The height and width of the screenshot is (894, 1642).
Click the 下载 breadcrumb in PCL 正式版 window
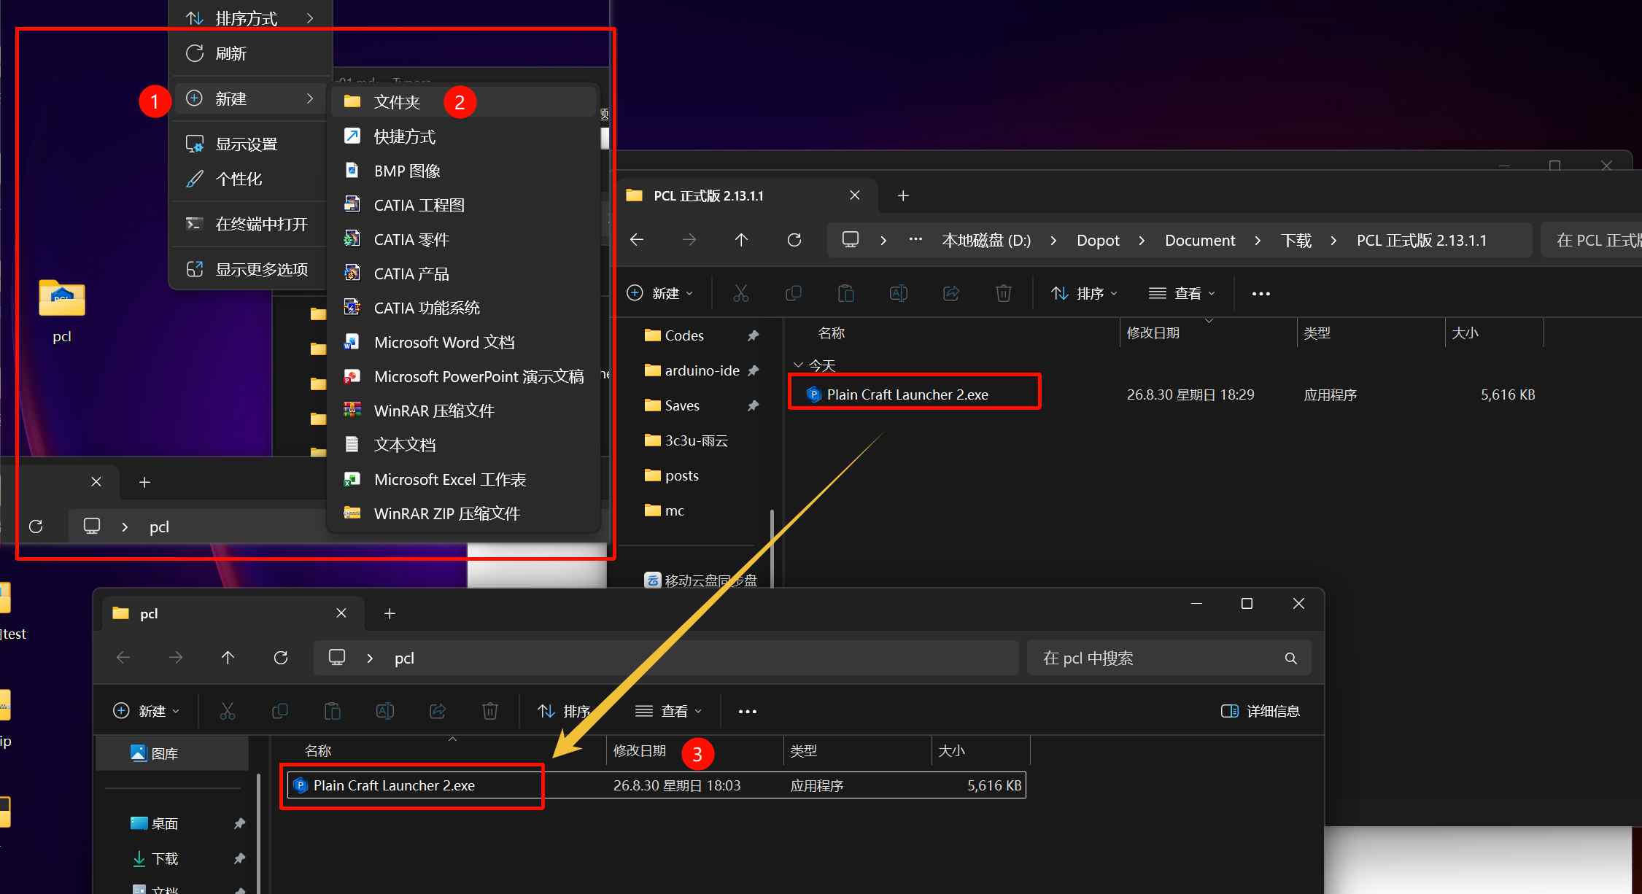tap(1296, 240)
